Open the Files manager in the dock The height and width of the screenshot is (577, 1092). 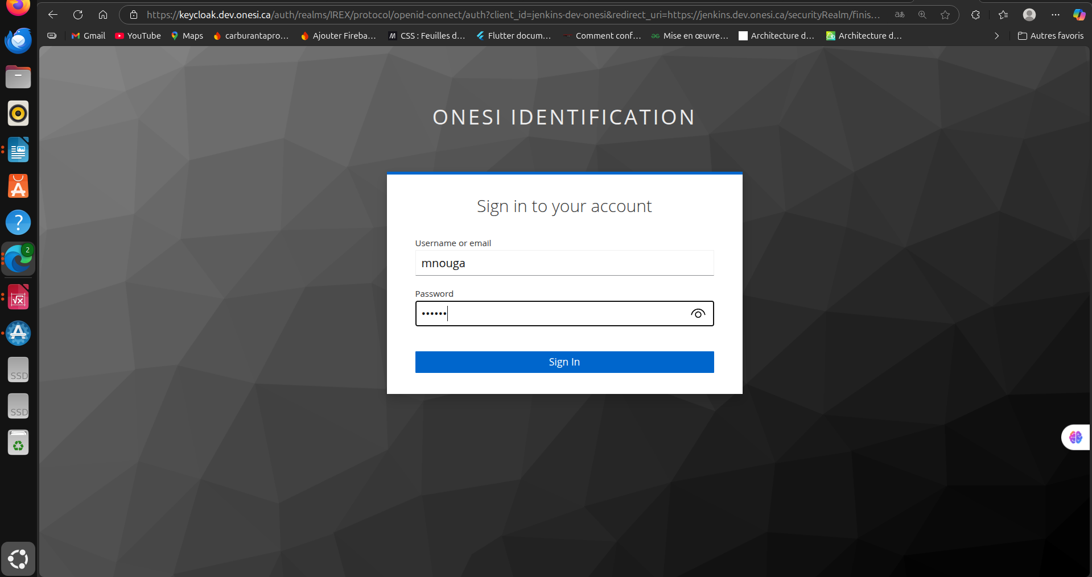click(18, 77)
